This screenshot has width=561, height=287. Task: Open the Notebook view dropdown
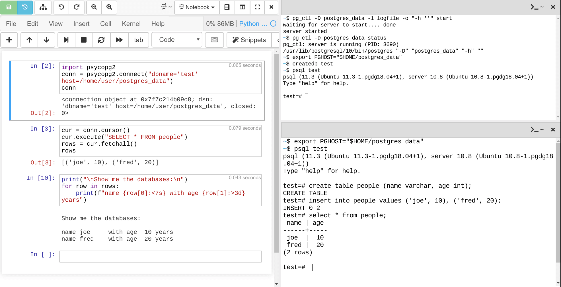point(196,8)
